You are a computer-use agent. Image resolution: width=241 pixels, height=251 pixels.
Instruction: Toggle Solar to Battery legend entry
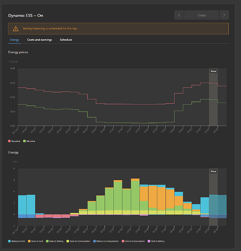pos(55,241)
